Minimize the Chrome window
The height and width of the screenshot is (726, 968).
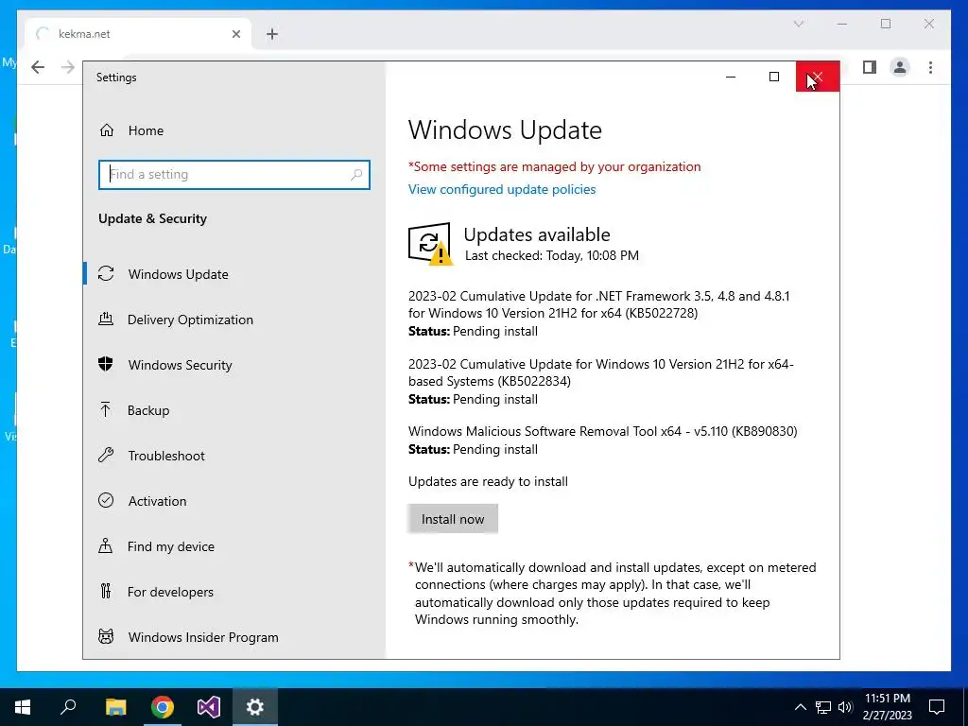(842, 24)
